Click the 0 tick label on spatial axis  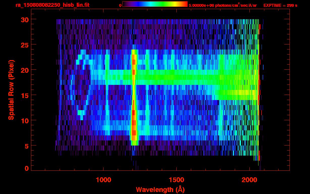pos(27,168)
